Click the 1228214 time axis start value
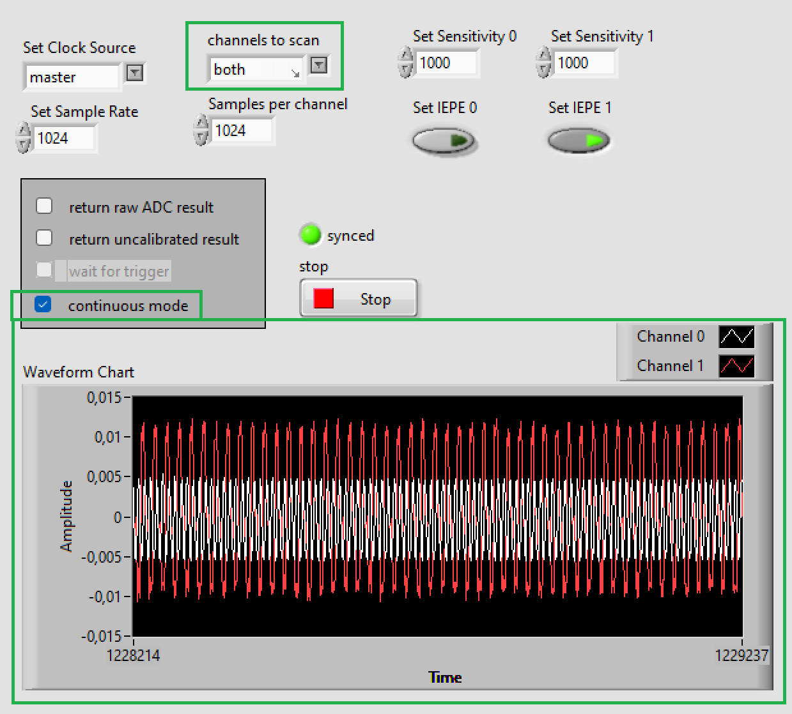The image size is (792, 714). [133, 656]
